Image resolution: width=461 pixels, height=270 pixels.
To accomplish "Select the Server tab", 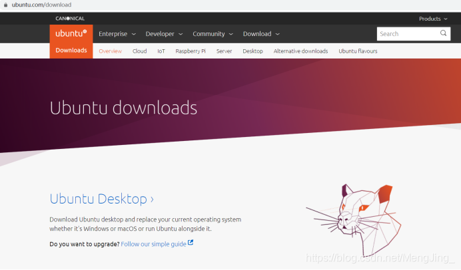I will (x=224, y=51).
